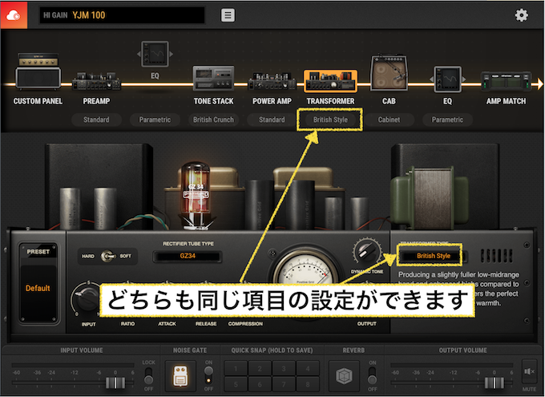
Task: Click the left arrow on first EQ module
Action: point(139,54)
